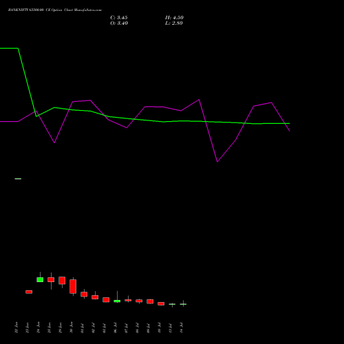Click the right end of the green line
The width and height of the screenshot is (344, 344).
[x=290, y=123]
